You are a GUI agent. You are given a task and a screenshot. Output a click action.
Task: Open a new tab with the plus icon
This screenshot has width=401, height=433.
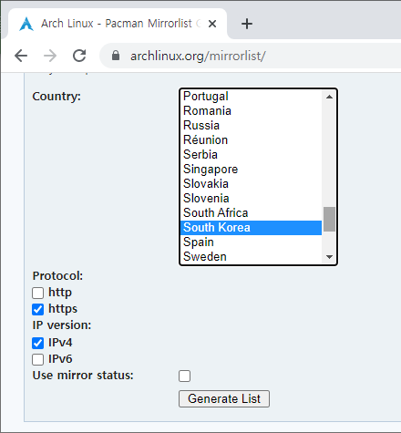click(x=247, y=24)
